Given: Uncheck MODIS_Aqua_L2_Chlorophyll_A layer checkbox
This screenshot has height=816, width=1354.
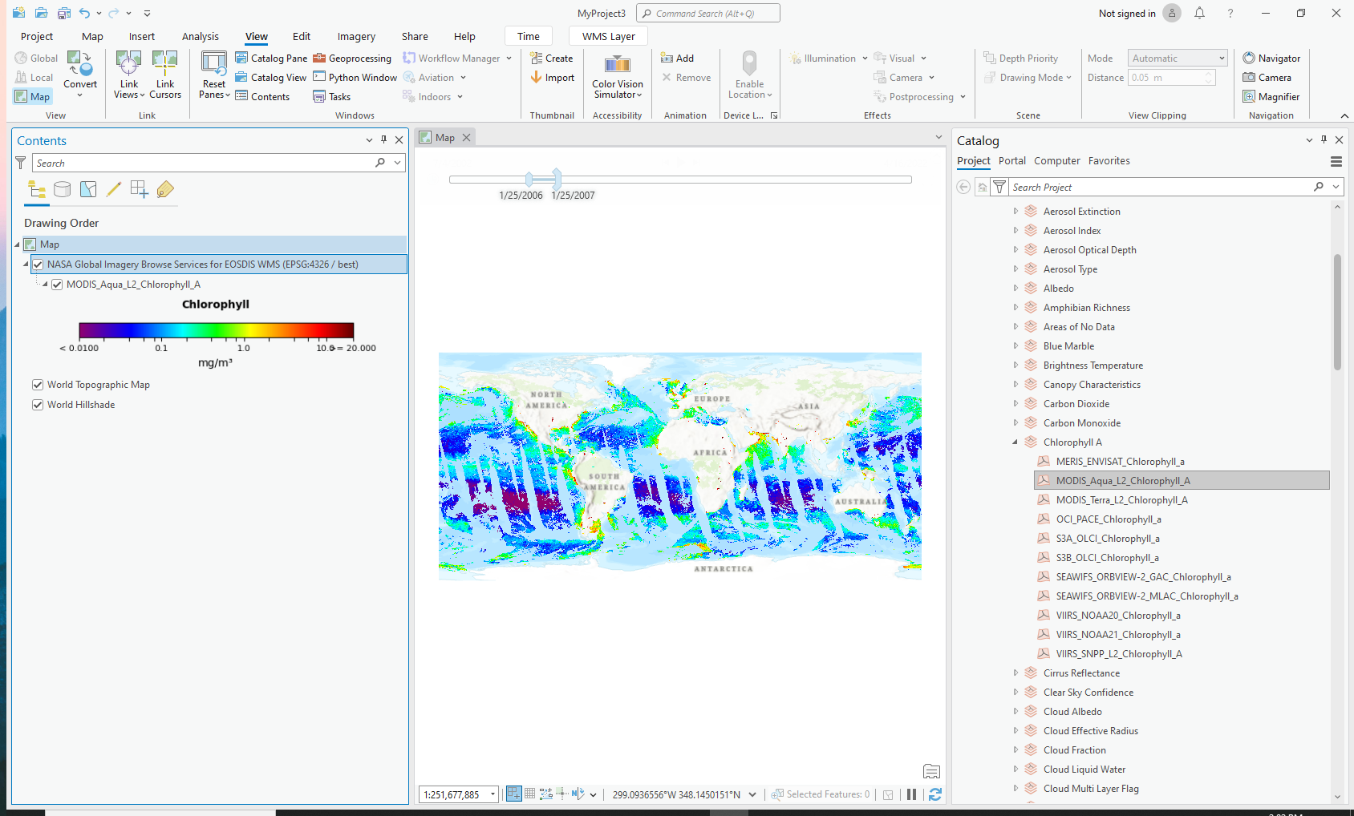Looking at the screenshot, I should click(57, 285).
